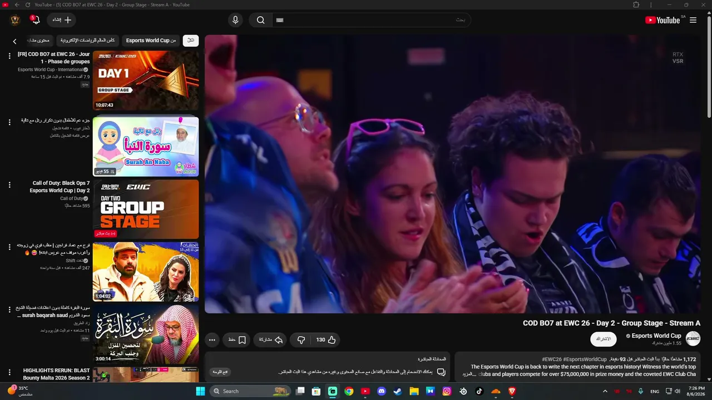Open the Shift channel video thumbnail 1:04:02
Screen dimensions: 712x400
146,272
